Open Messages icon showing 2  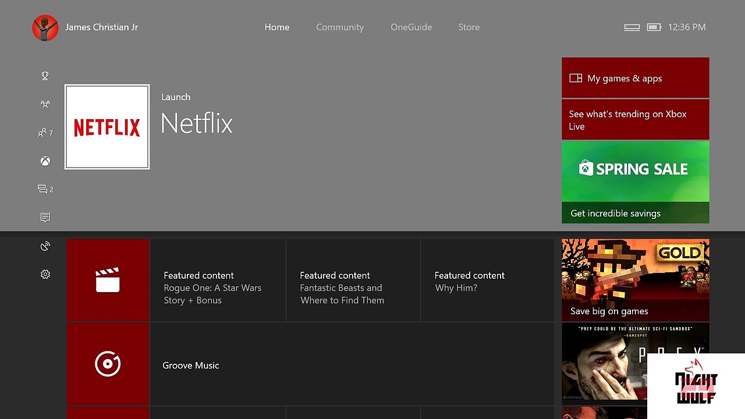point(45,189)
